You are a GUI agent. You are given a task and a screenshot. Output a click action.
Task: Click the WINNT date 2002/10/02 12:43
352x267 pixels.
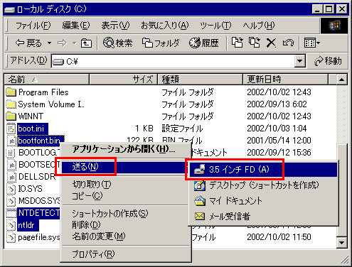[279, 116]
